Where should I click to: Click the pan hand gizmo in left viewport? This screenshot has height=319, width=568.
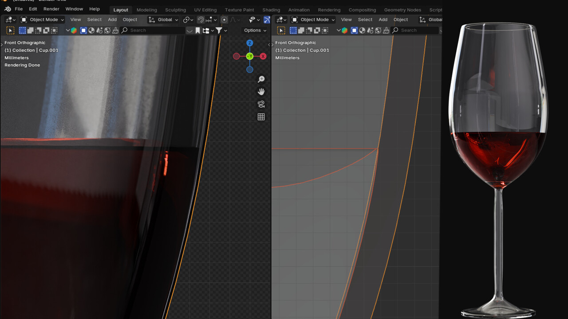261,92
